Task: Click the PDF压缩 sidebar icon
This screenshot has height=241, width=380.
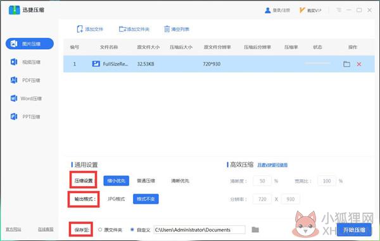Action: point(14,80)
